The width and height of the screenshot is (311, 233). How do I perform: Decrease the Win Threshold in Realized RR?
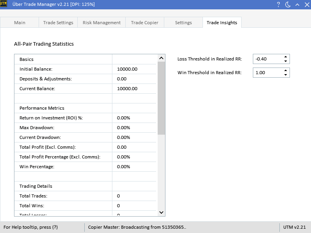[x=286, y=75]
